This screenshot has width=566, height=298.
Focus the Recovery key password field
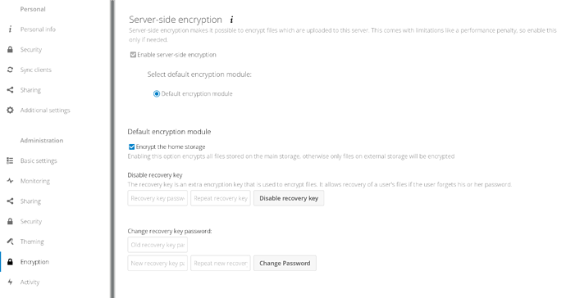157,198
